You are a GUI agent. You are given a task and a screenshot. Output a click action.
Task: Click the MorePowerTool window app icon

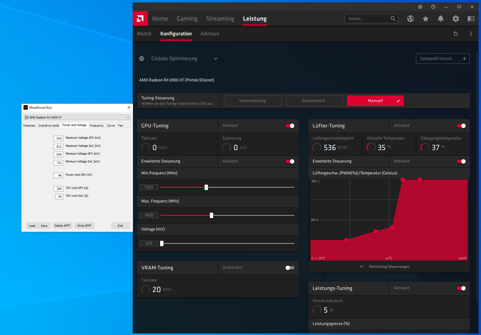point(26,107)
